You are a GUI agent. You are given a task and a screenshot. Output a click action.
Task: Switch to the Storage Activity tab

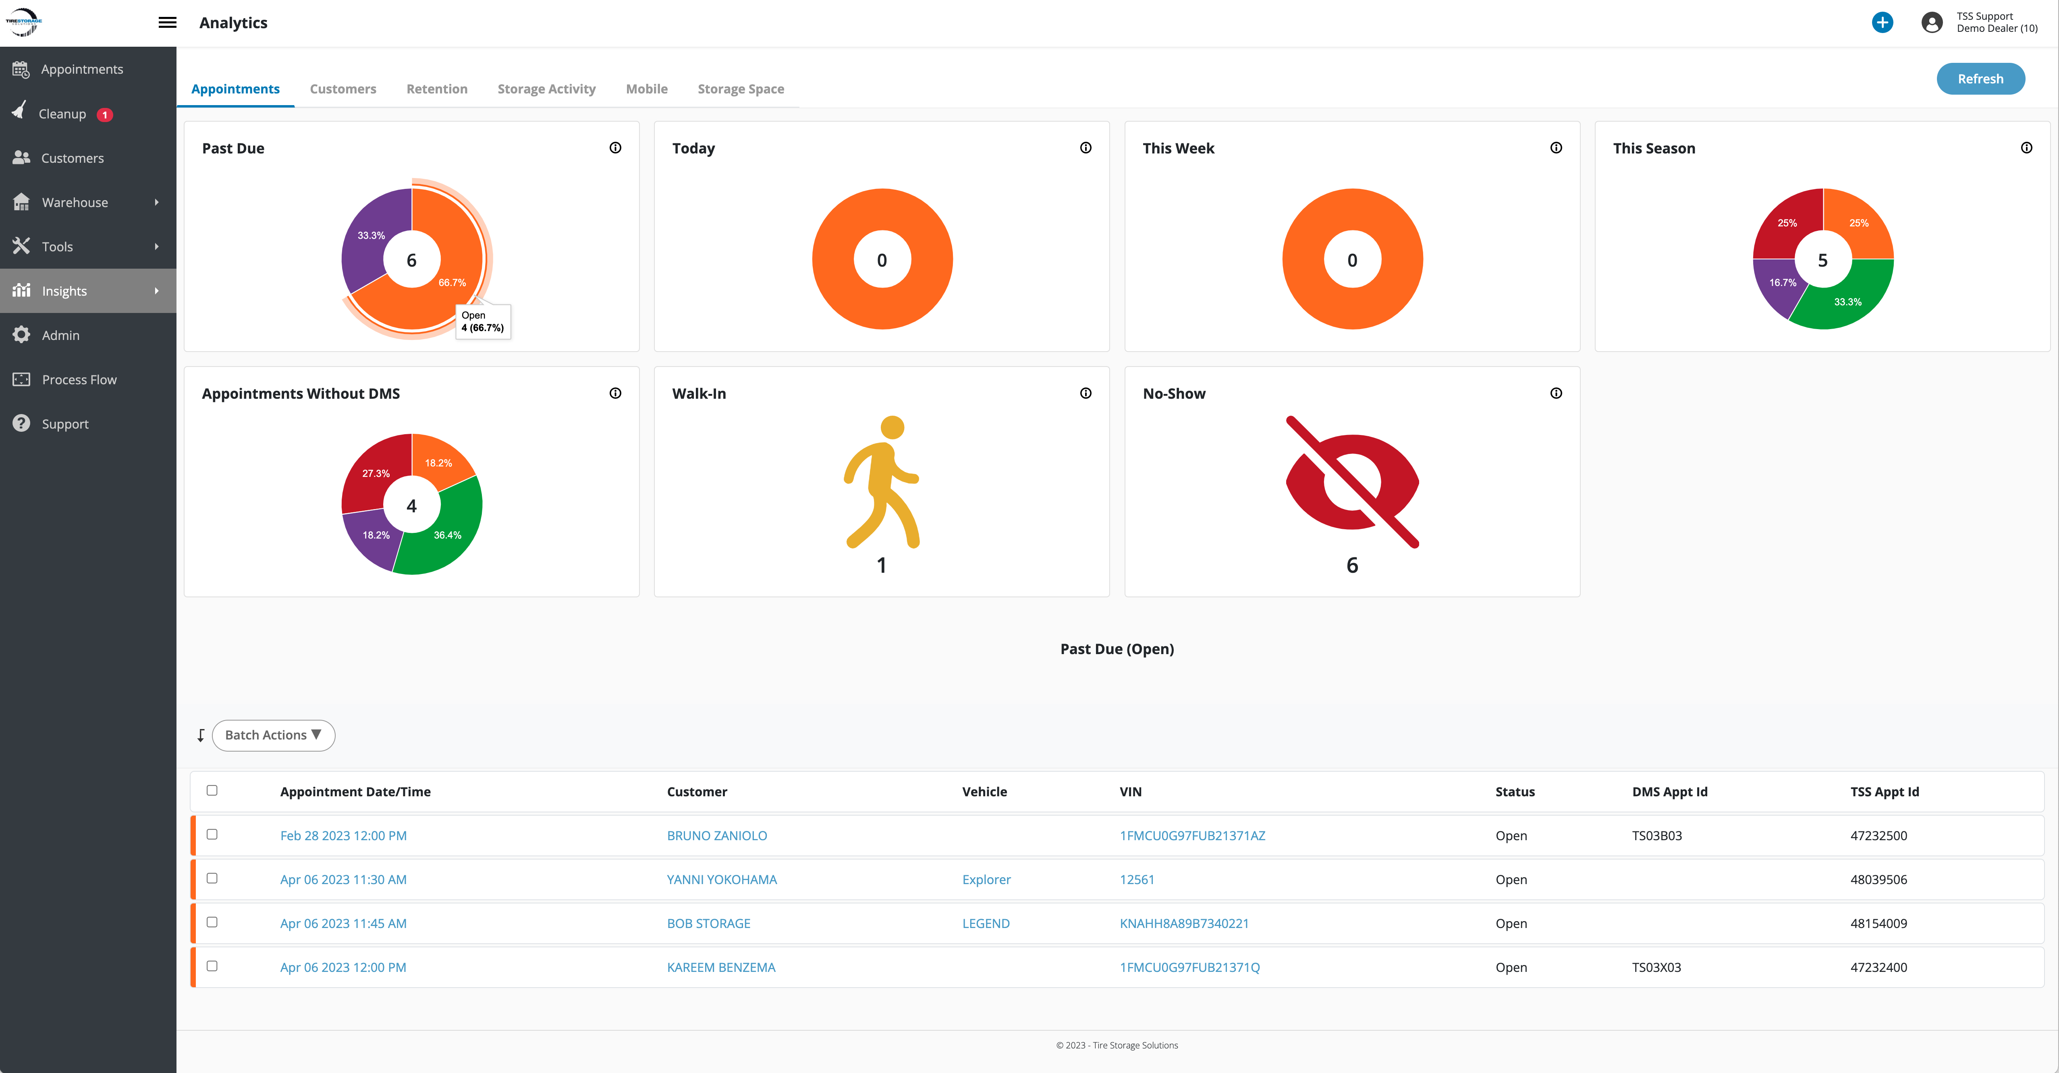(x=546, y=89)
